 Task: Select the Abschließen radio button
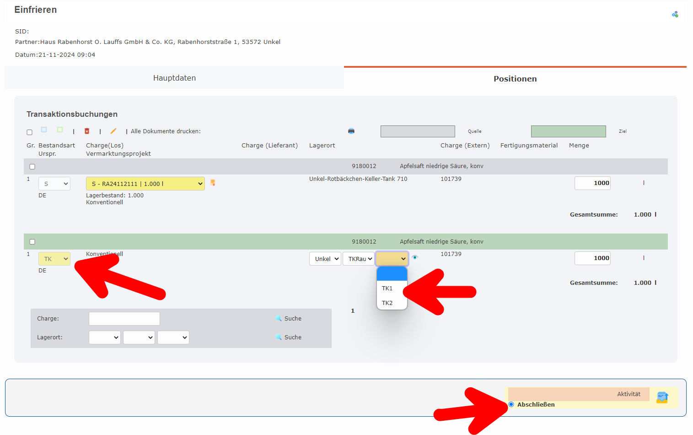(x=511, y=404)
